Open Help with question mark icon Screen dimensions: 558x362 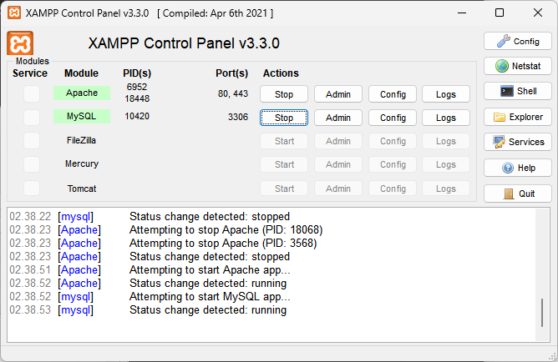click(x=518, y=168)
